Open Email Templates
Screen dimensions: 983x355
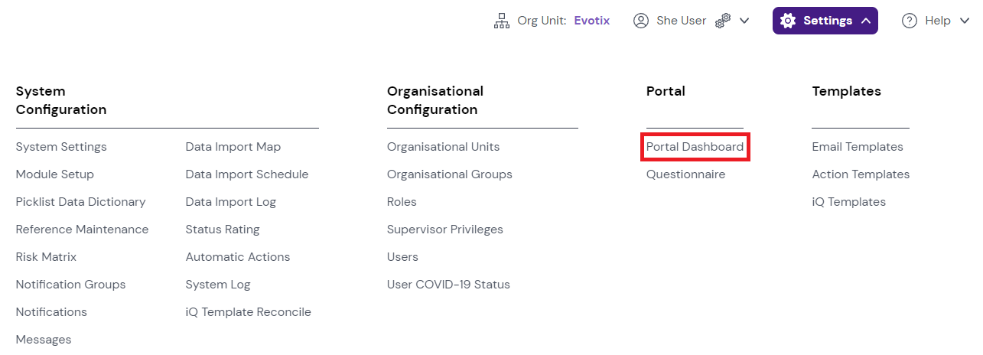[858, 147]
